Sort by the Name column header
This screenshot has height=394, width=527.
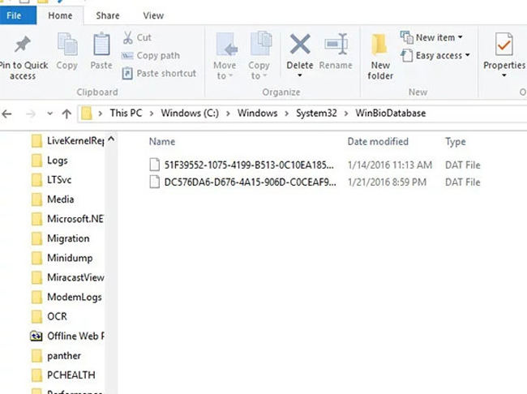coord(162,142)
